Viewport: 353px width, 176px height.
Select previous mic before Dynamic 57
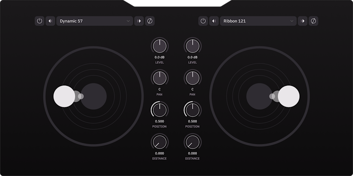point(50,21)
